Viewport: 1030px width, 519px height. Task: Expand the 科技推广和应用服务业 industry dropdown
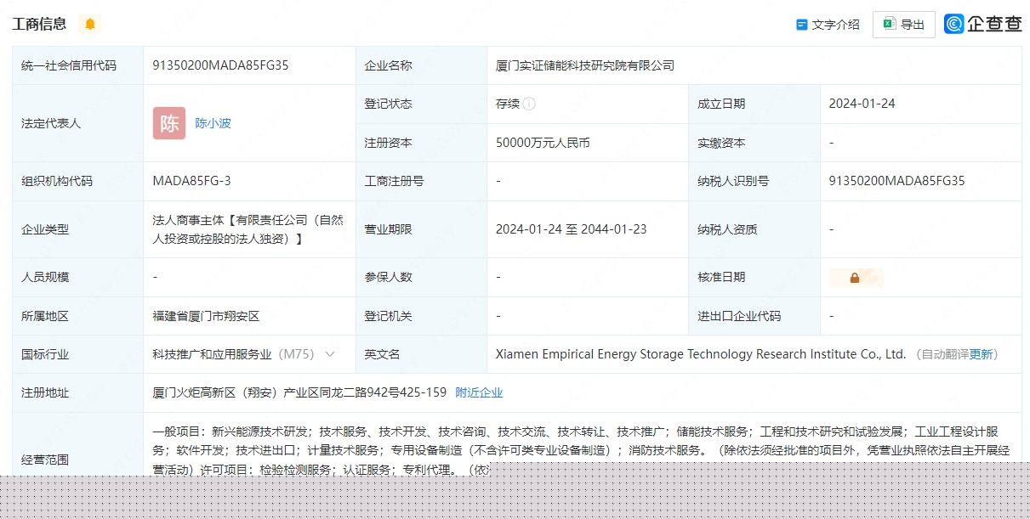coord(331,354)
